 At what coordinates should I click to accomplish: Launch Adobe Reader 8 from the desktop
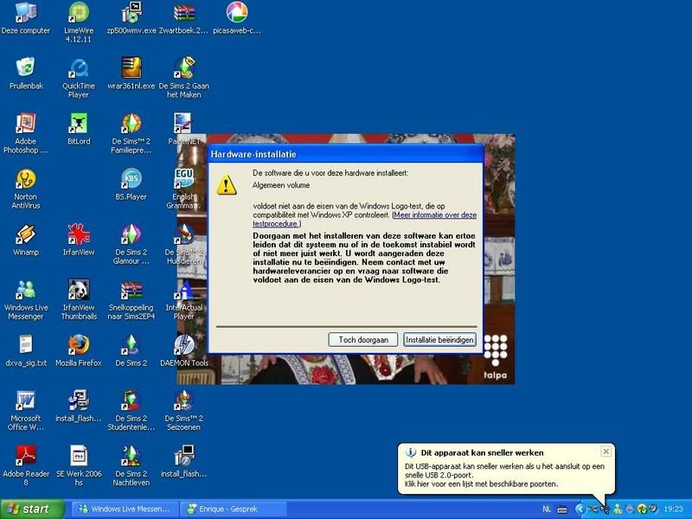pos(26,466)
